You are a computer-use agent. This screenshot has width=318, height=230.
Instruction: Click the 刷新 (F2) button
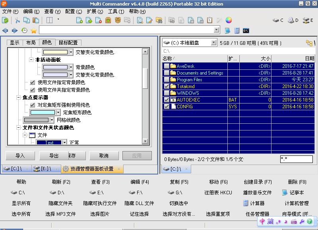(x=61, y=182)
